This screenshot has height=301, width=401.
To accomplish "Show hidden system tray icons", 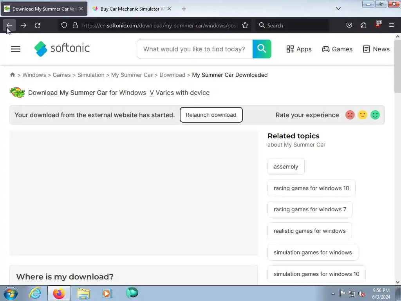I will click(333, 294).
